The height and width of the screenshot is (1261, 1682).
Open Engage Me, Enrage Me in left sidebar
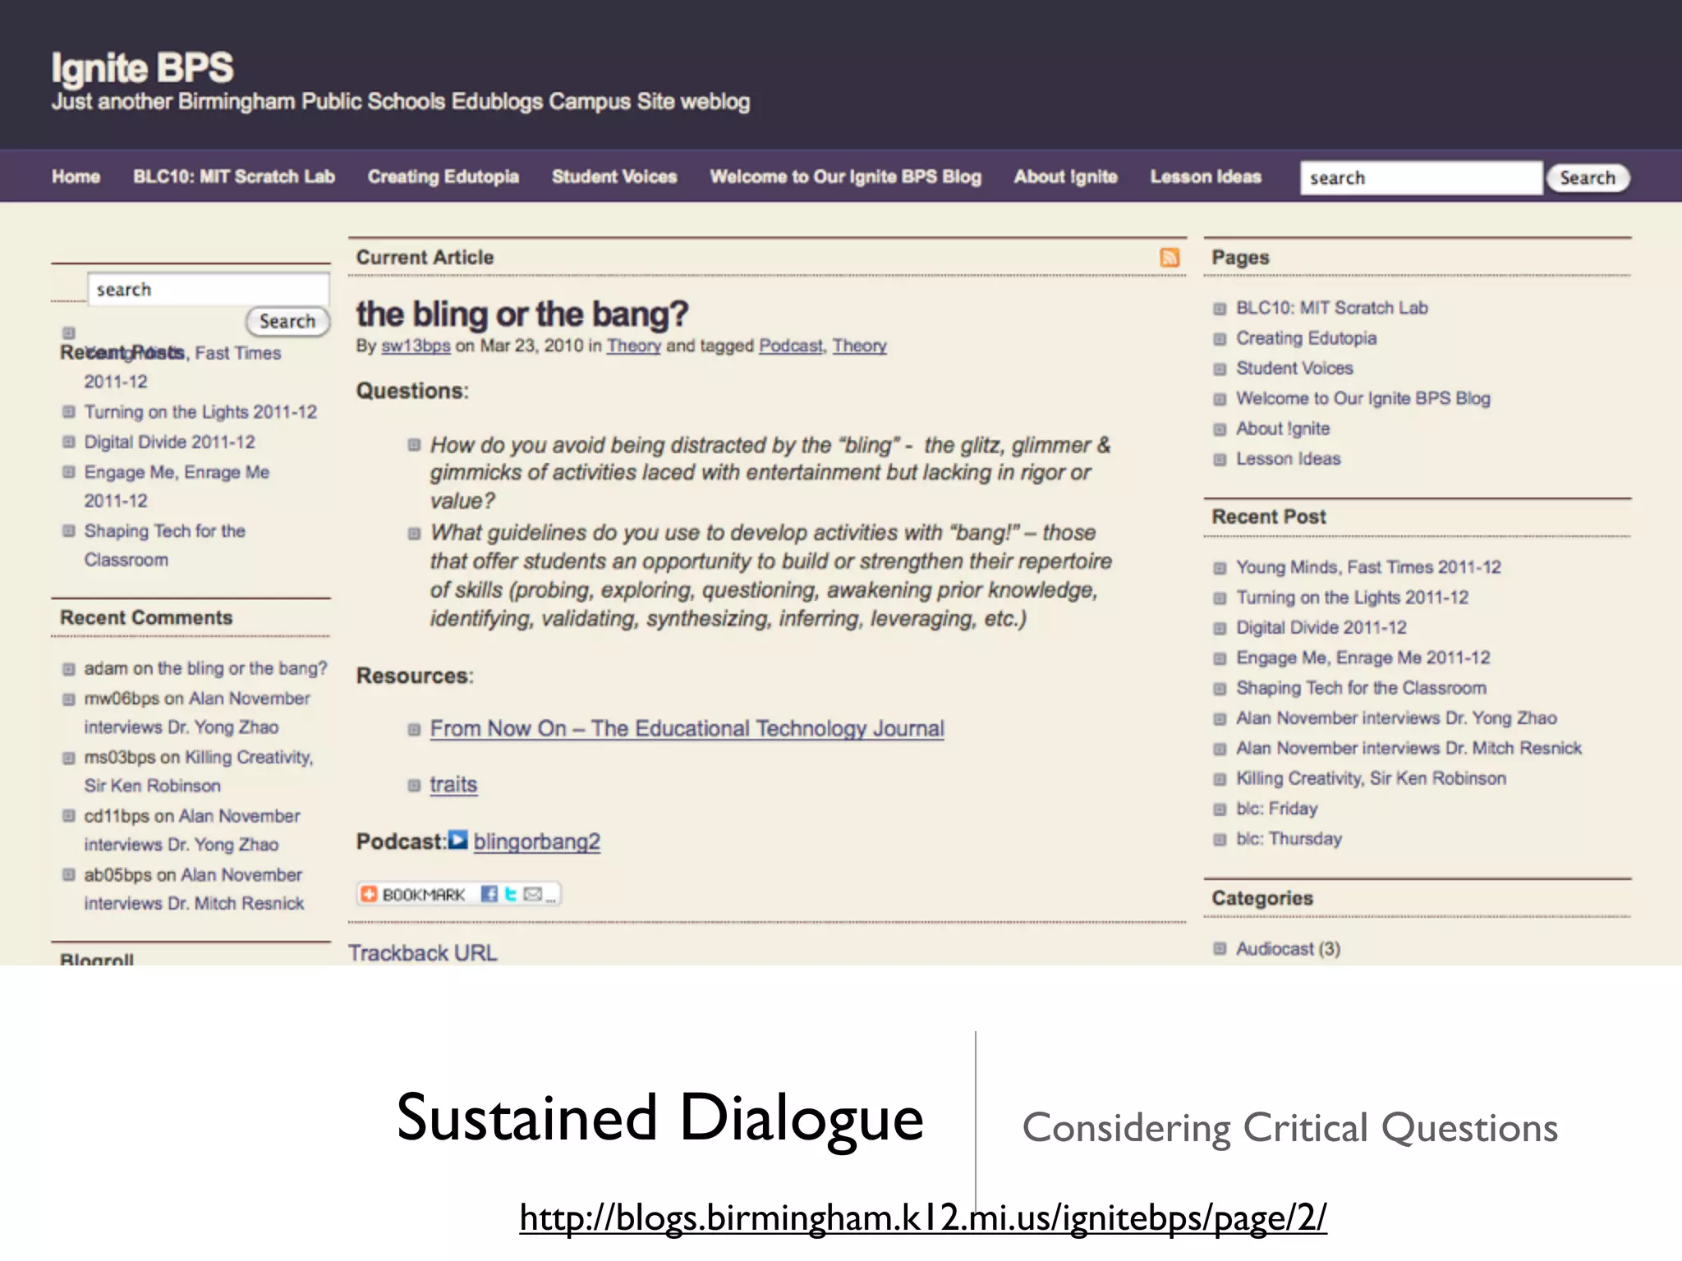tap(177, 486)
